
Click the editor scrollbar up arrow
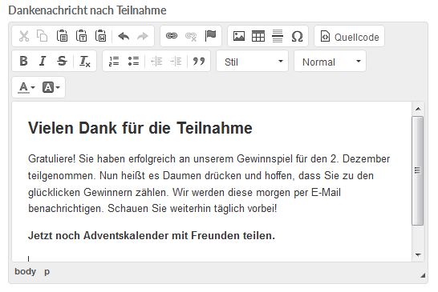point(418,109)
